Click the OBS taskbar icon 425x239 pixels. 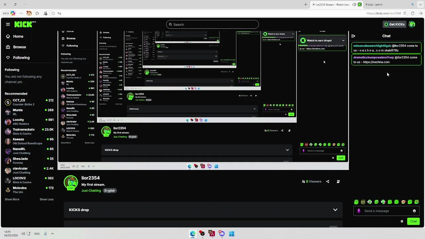[x=202, y=234]
